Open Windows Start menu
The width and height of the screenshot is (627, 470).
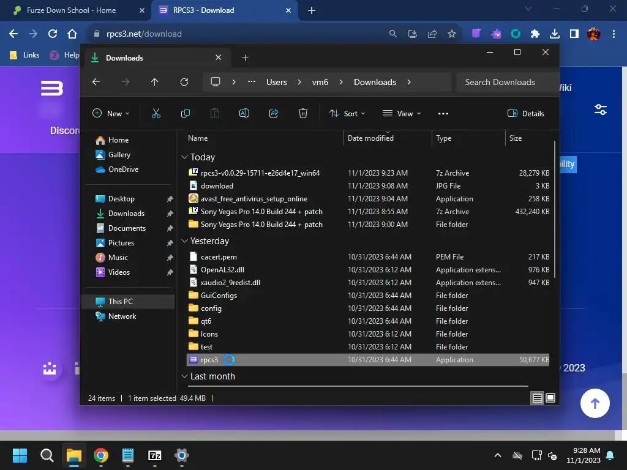20,455
